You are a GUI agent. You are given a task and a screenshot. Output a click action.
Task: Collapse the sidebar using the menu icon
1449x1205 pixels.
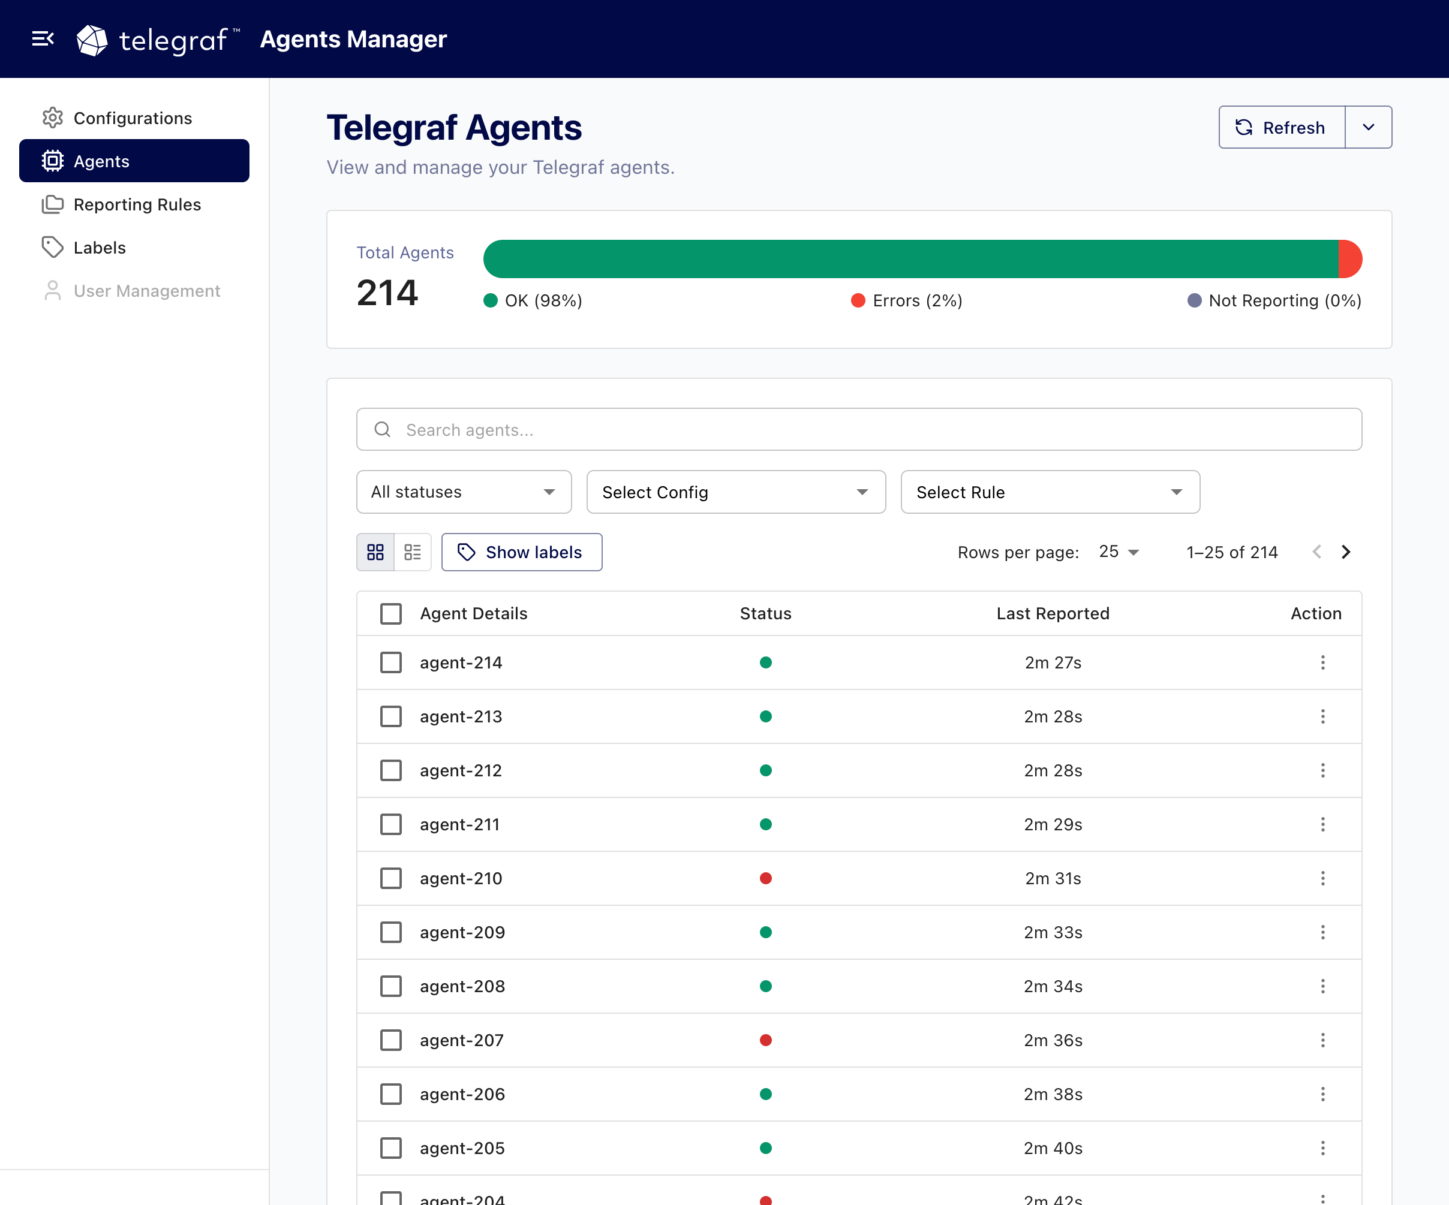43,40
